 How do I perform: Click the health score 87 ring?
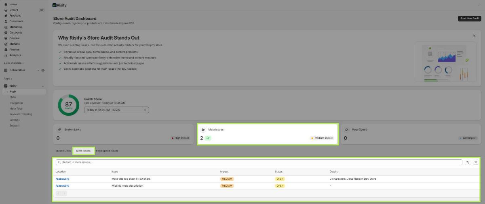point(68,105)
